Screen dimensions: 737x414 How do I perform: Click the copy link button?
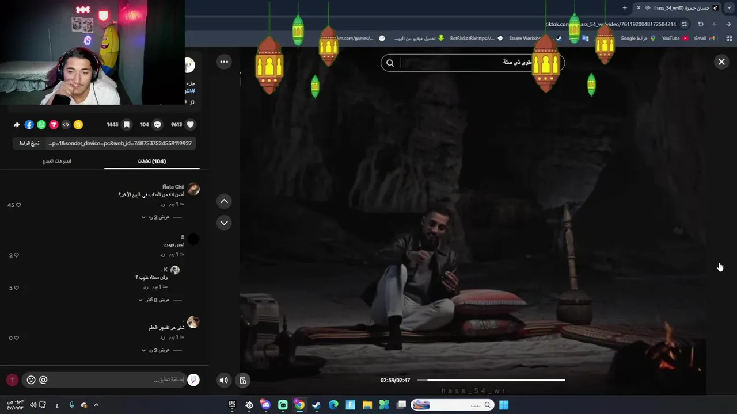pos(29,143)
